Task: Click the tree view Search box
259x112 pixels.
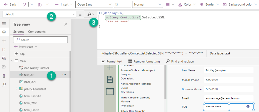Action: click(x=40, y=40)
